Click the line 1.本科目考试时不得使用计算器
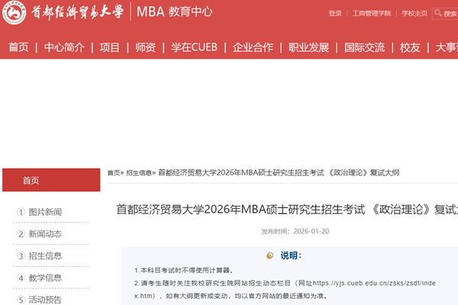Viewport: 458px width, 305px height. [184, 271]
